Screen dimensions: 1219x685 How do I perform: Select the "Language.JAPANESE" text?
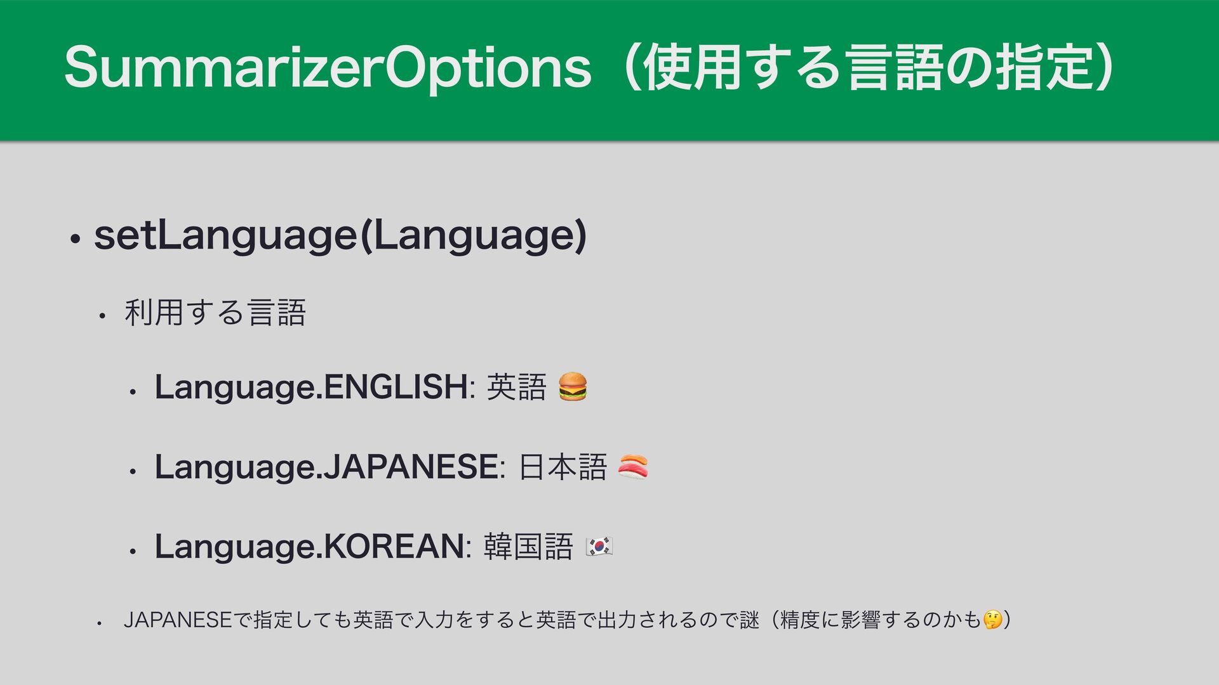[326, 467]
